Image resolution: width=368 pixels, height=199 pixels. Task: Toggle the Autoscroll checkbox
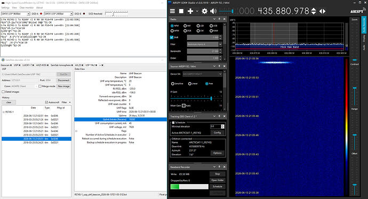[46, 102]
